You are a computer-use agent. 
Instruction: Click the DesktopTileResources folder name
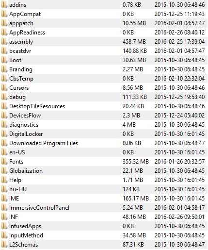click(x=37, y=106)
